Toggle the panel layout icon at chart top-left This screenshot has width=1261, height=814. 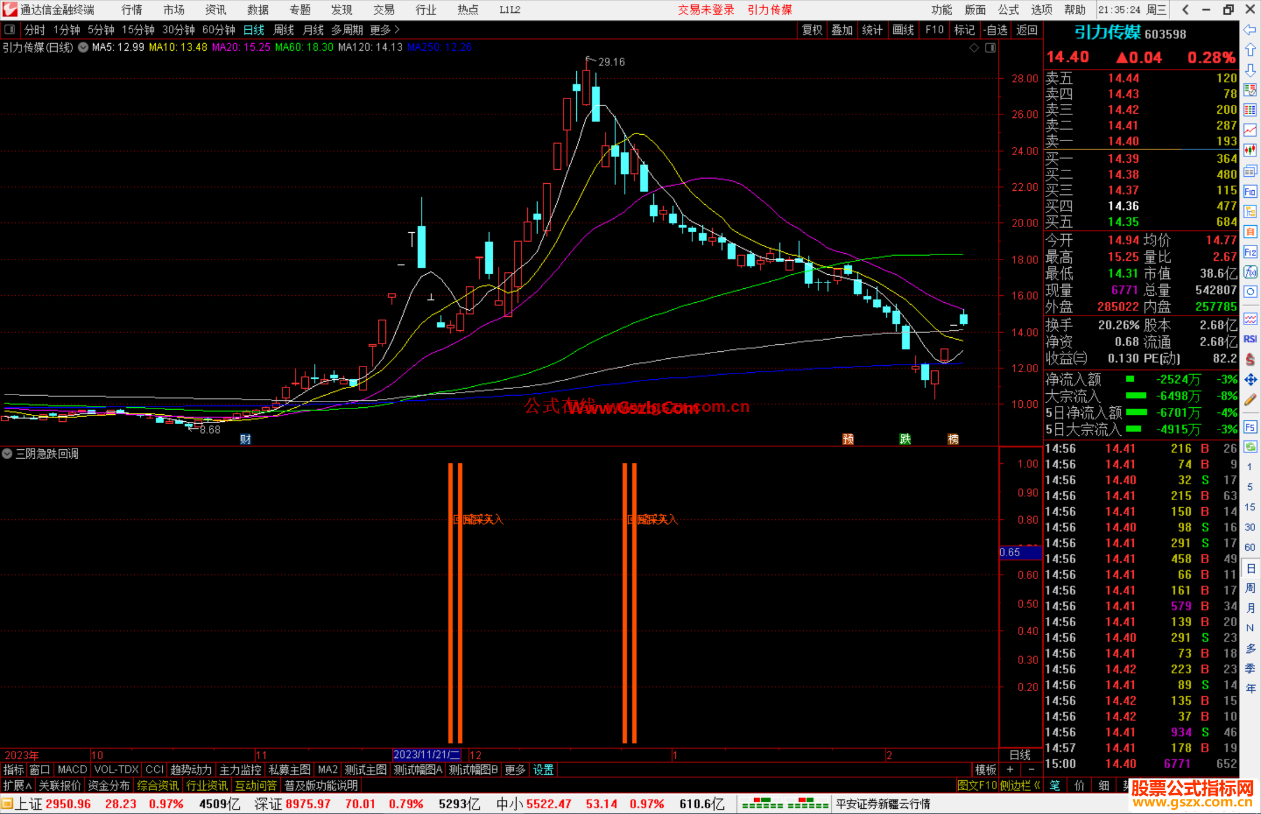click(x=10, y=29)
